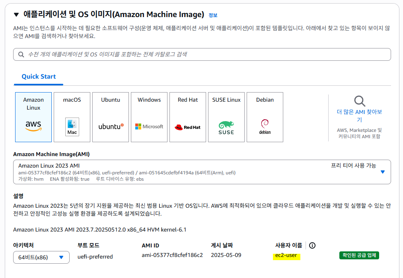Click the AMI version line with kernel-6.1
403x278 pixels.
(100, 230)
